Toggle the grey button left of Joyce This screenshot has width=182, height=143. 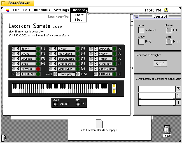(x=14, y=53)
